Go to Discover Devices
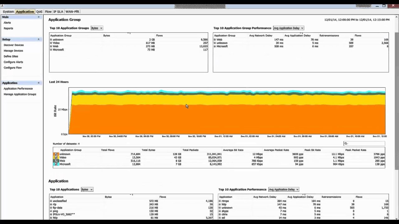The height and width of the screenshot is (224, 399). (x=14, y=45)
